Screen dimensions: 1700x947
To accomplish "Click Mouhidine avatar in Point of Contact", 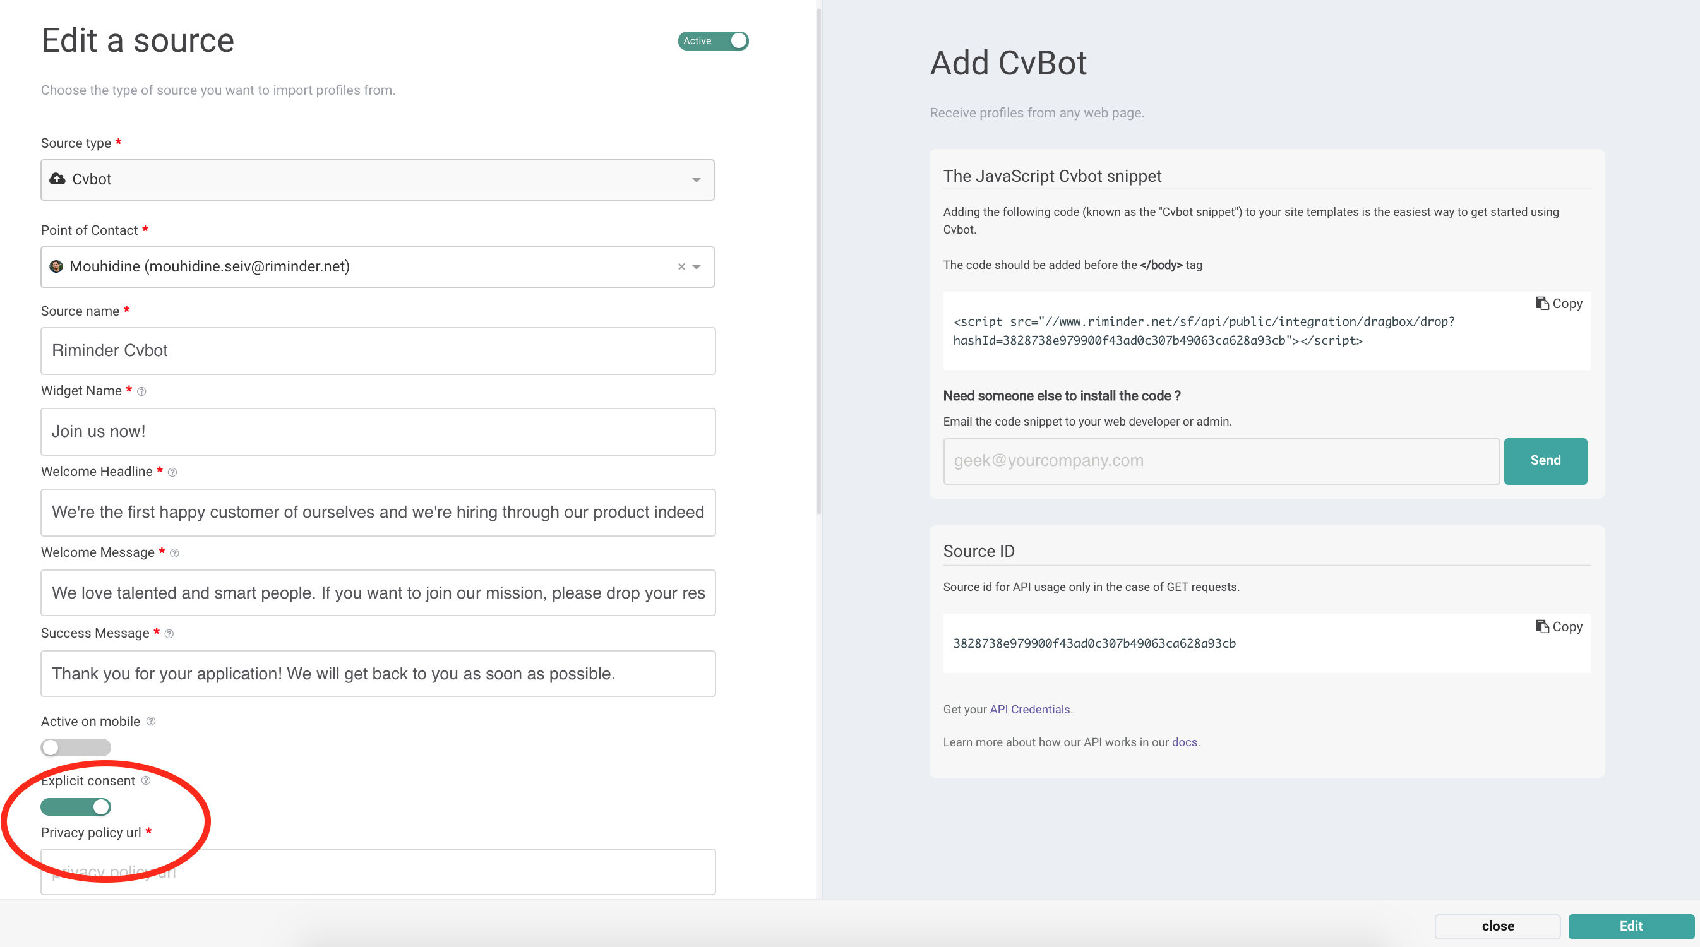I will [56, 266].
